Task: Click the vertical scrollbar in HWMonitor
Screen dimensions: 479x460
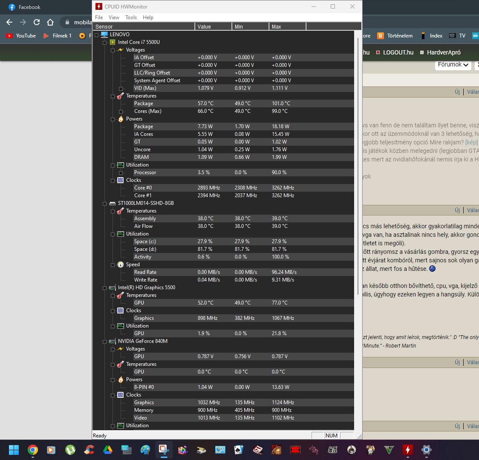Action: click(358, 167)
